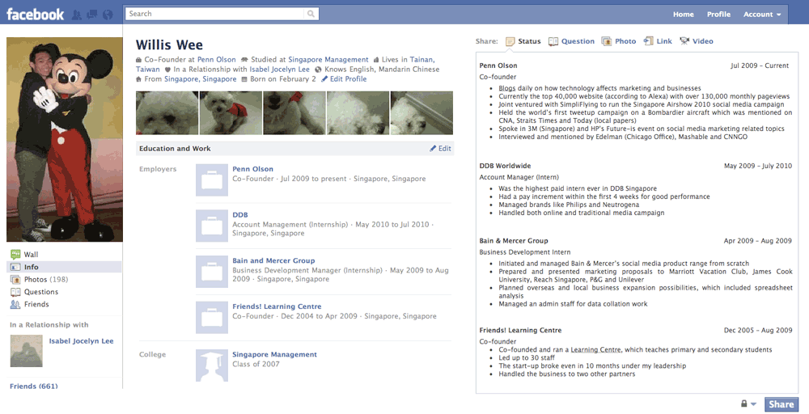Viewport: 809px width, 414px height.
Task: Click inside the Search field
Action: 216,14
